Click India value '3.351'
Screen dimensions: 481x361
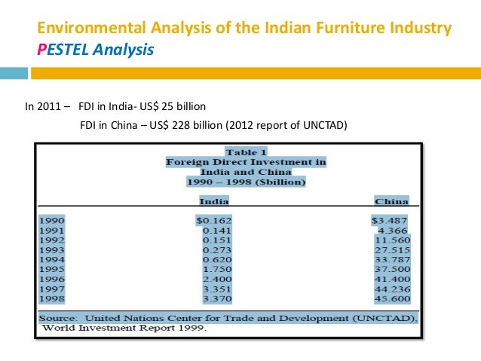(x=217, y=289)
